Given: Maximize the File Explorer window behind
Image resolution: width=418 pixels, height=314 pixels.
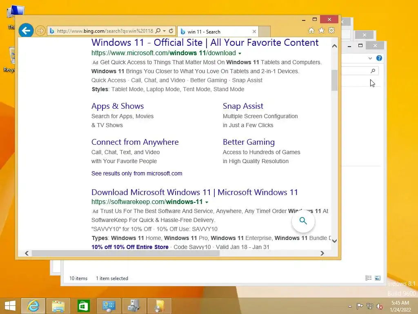Looking at the screenshot, I should click(x=360, y=46).
